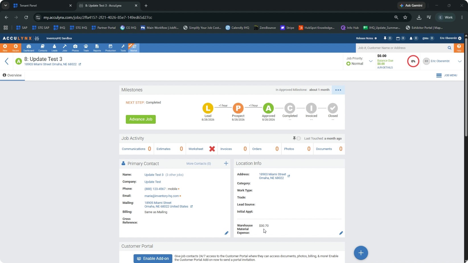468x263 pixels.
Task: Click the Completed milestone circle
Action: (x=290, y=108)
